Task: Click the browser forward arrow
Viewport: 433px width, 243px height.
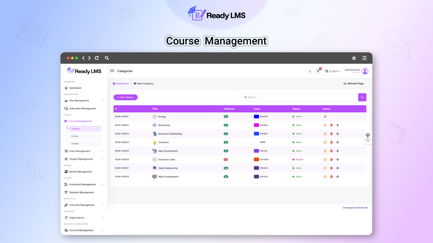Action: (x=89, y=58)
